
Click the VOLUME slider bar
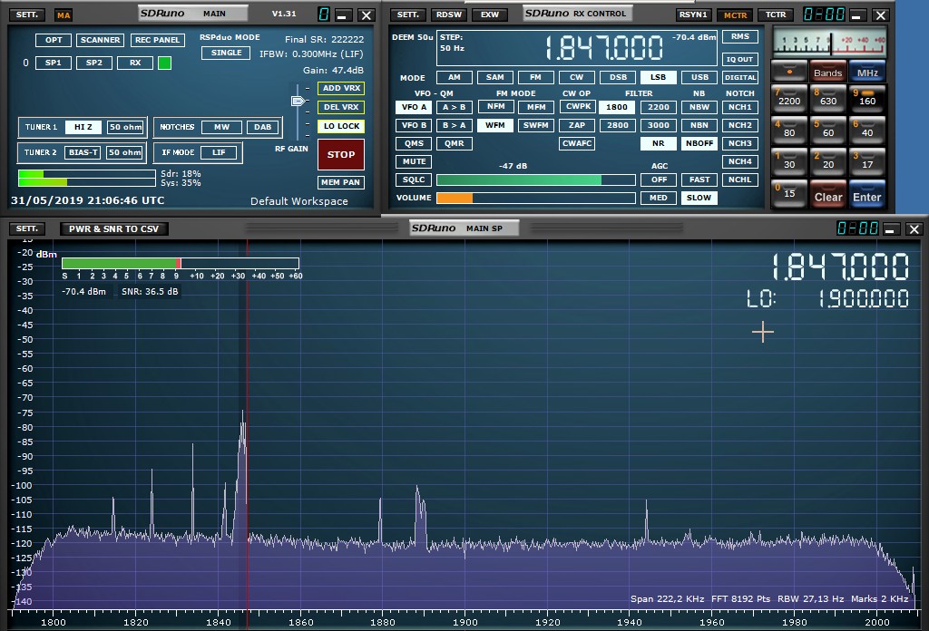click(535, 198)
